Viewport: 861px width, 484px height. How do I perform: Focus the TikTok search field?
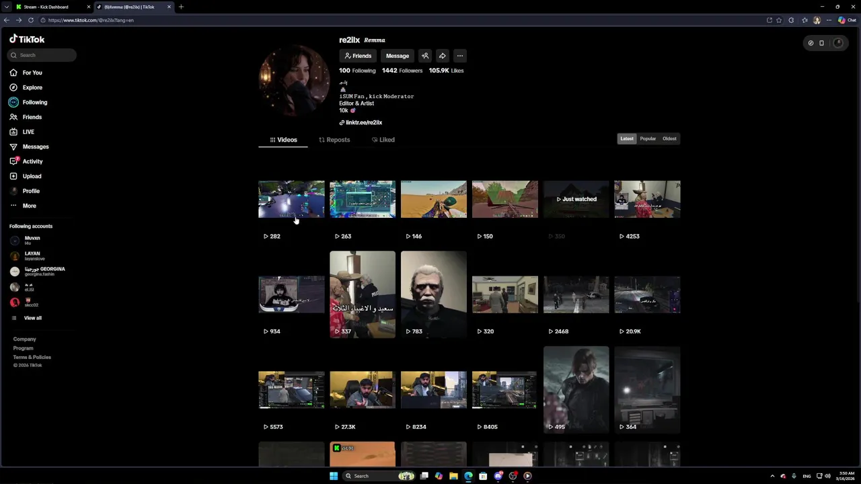tap(42, 55)
